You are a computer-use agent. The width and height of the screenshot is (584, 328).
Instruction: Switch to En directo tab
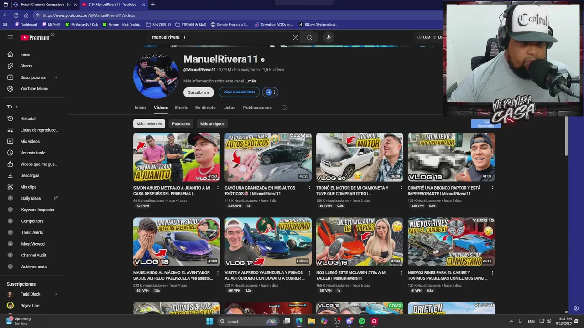pyautogui.click(x=205, y=108)
